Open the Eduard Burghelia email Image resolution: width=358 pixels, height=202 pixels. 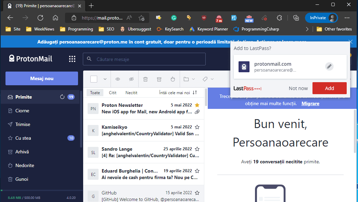pos(144,174)
